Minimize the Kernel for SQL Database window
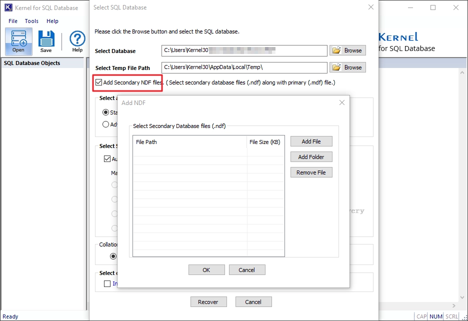Screen dimensions: 468x321 tap(410, 7)
